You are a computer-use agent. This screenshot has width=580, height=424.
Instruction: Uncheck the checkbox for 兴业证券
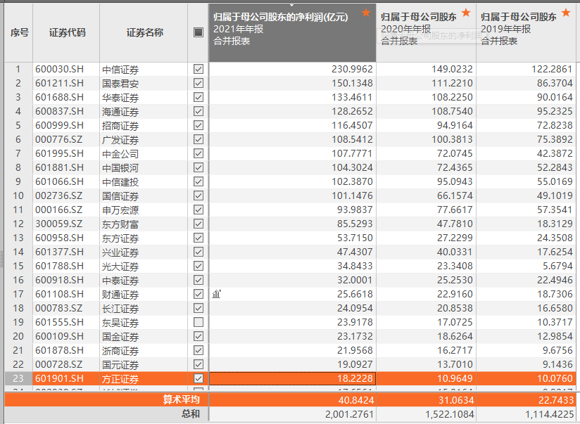pos(198,252)
